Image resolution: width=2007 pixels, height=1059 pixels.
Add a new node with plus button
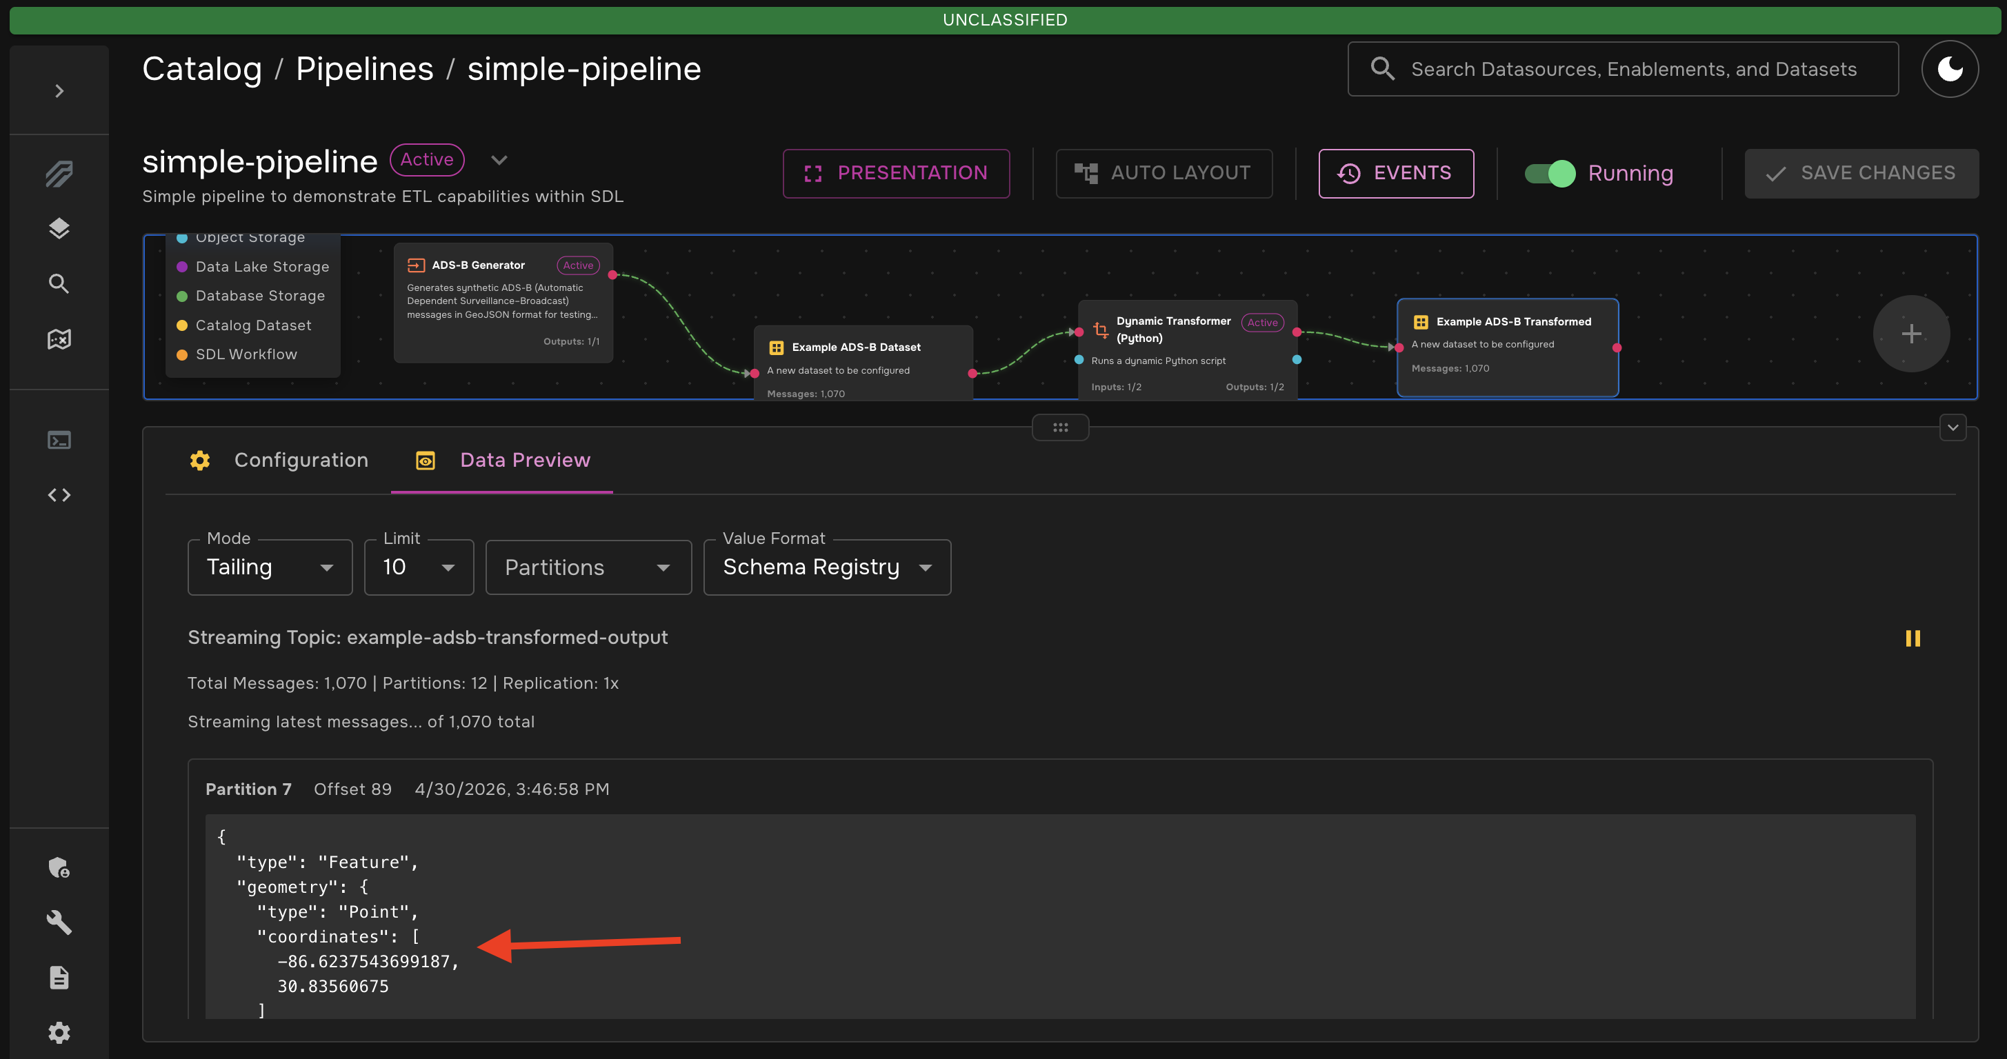coord(1911,334)
